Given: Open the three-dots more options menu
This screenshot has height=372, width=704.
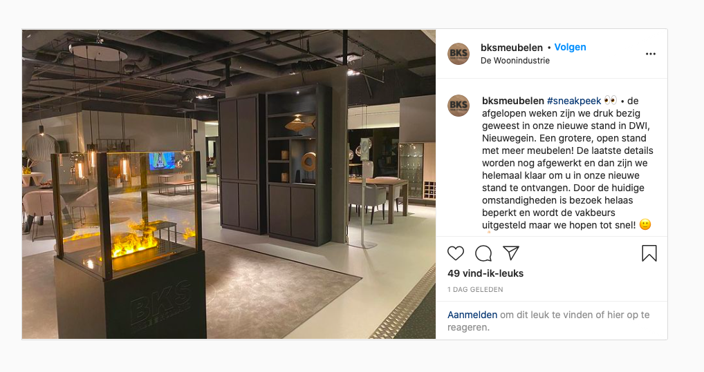Looking at the screenshot, I should click(651, 54).
